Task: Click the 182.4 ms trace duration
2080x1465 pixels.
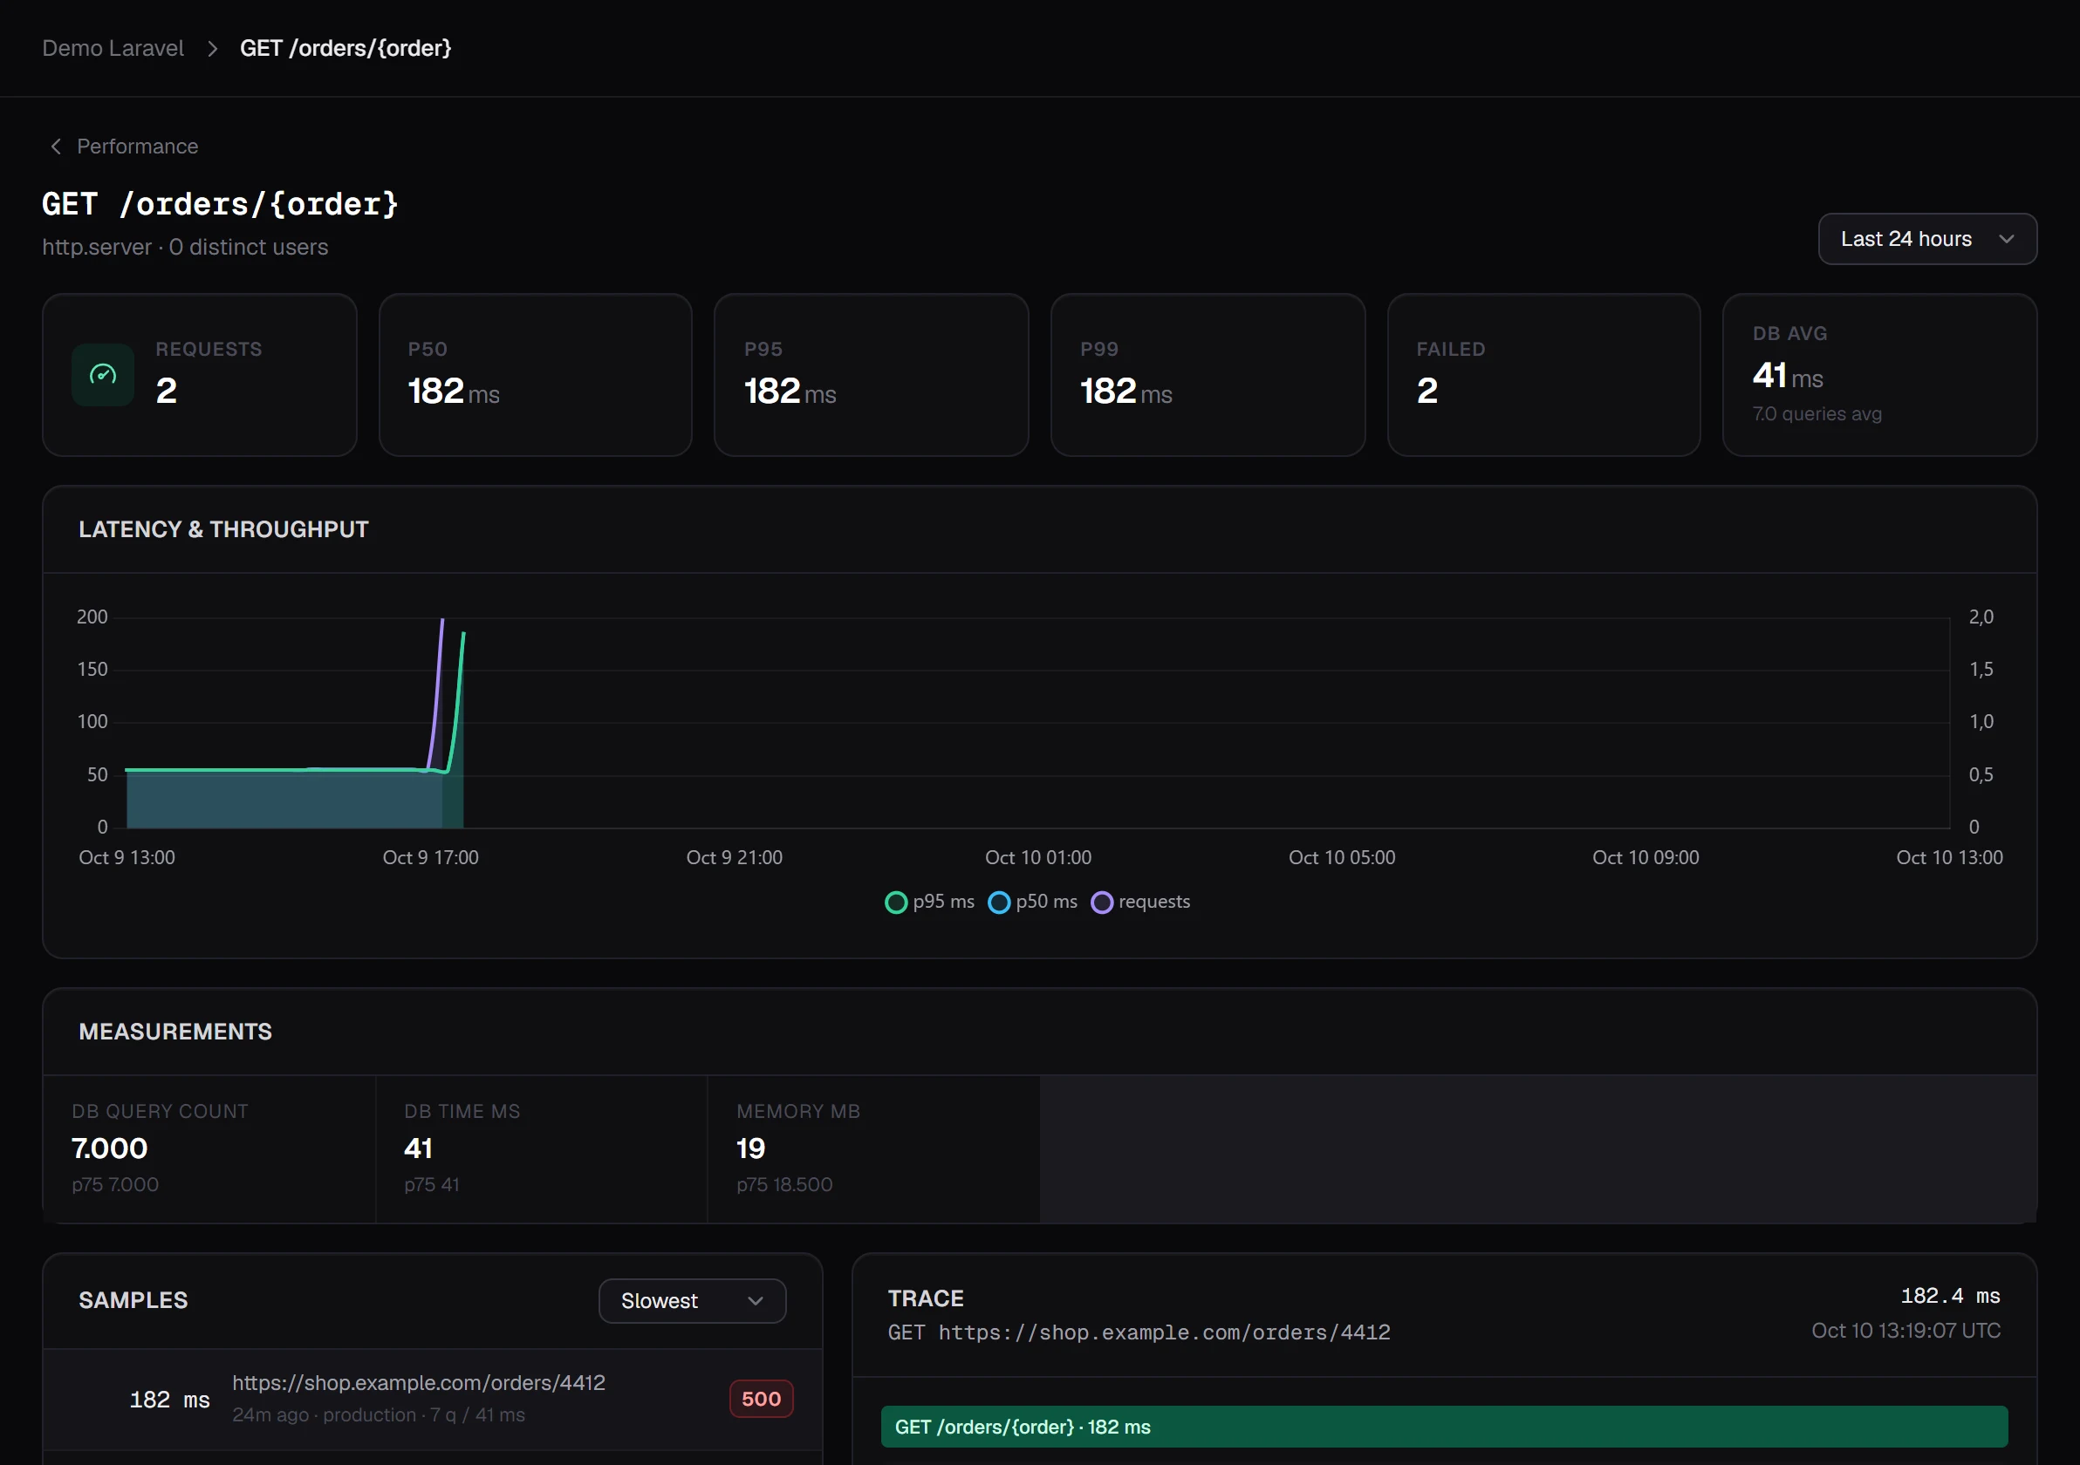Action: (1951, 1297)
